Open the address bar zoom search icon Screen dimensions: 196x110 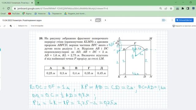point(160,9)
